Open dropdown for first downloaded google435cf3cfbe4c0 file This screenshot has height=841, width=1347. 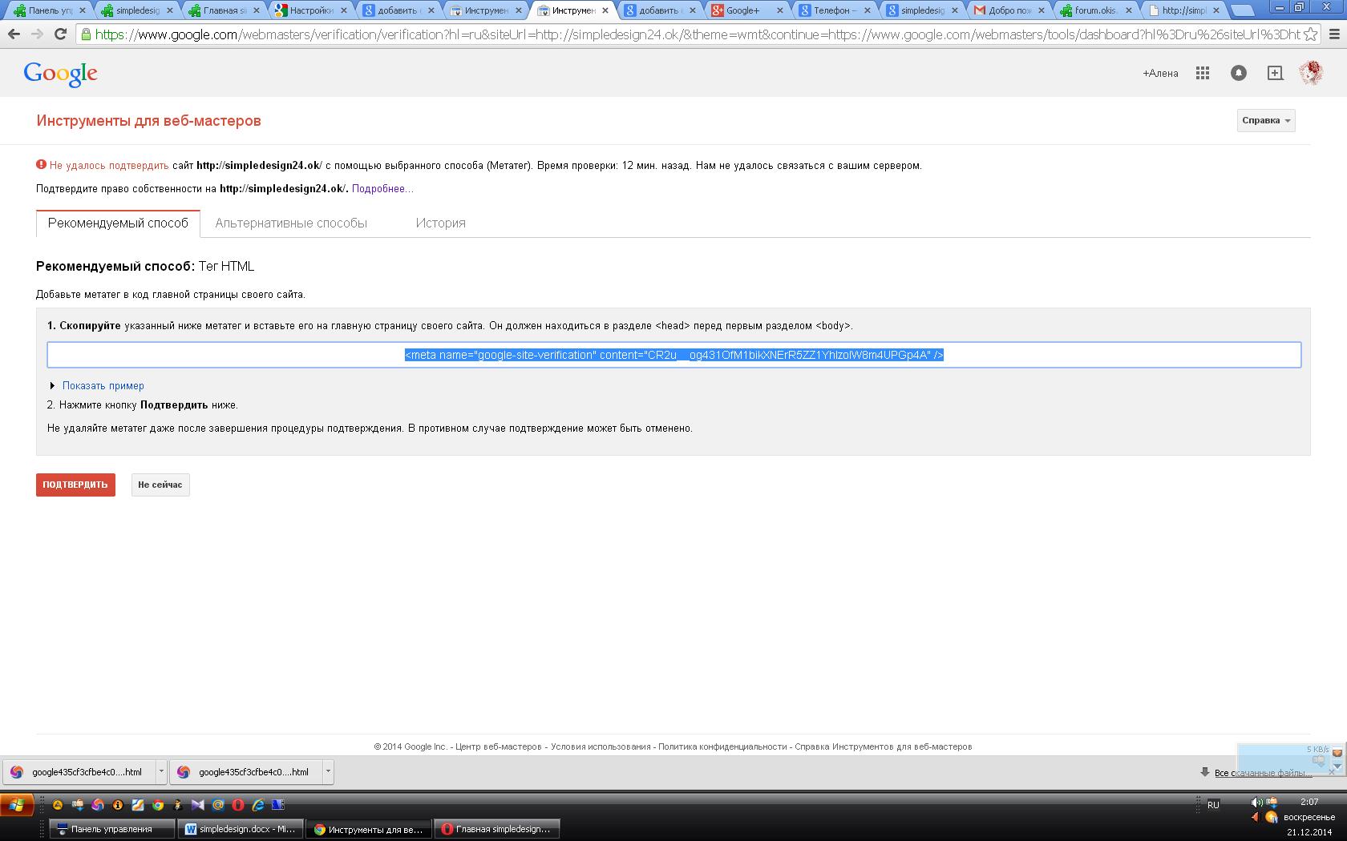tap(160, 771)
